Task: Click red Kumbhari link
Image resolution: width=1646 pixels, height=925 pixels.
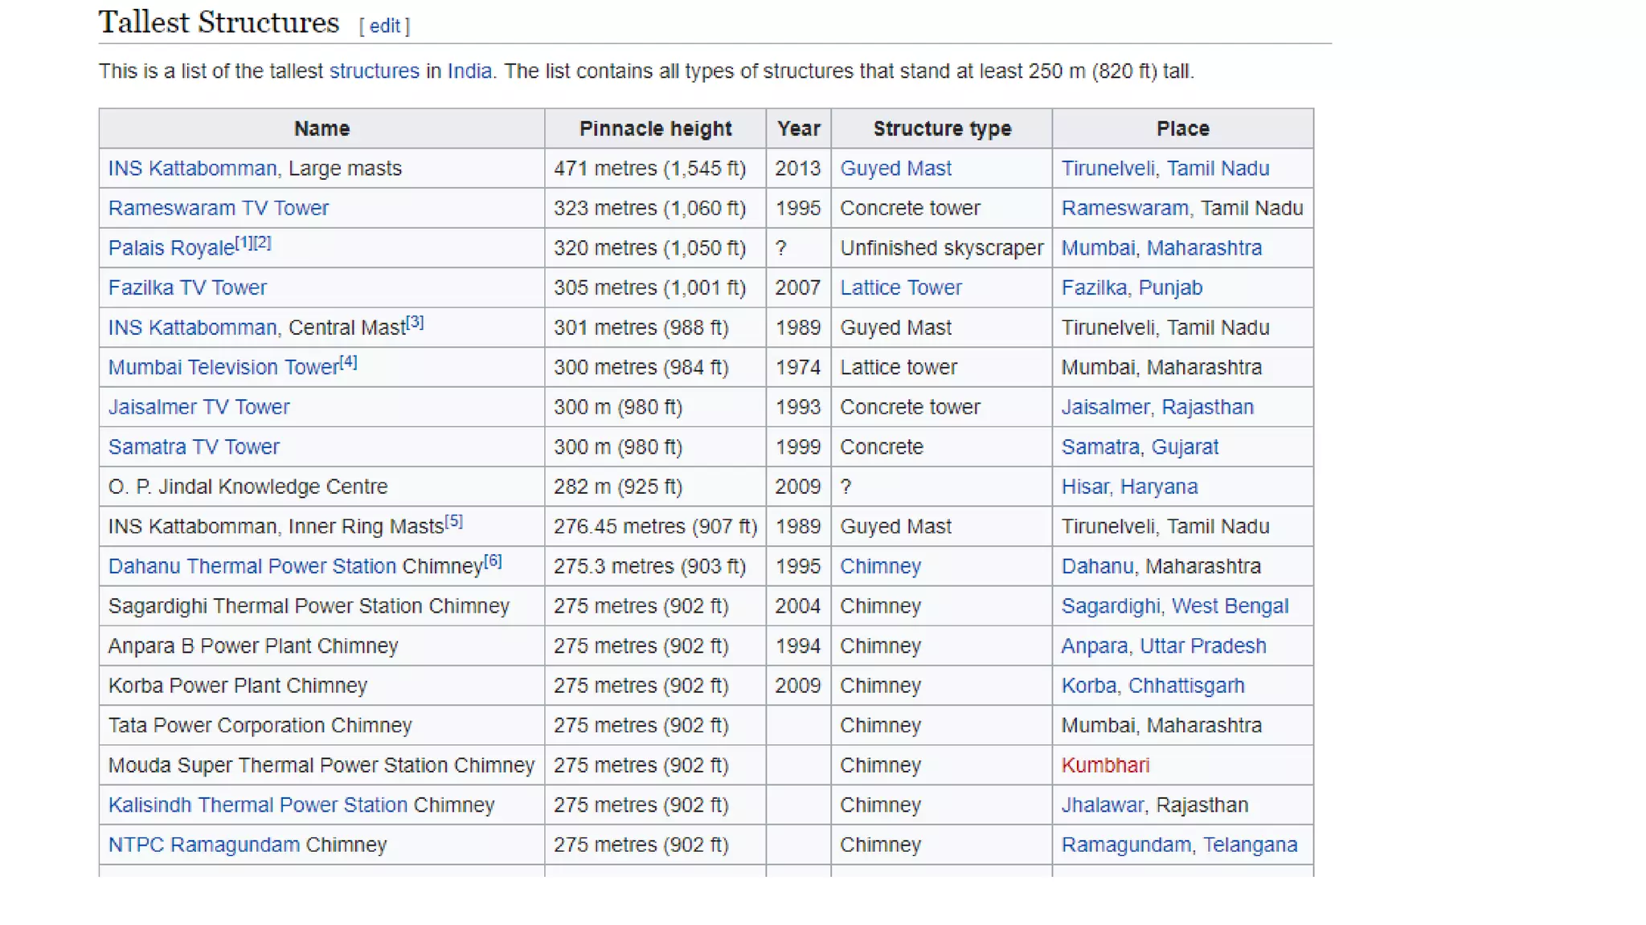Action: coord(1104,765)
